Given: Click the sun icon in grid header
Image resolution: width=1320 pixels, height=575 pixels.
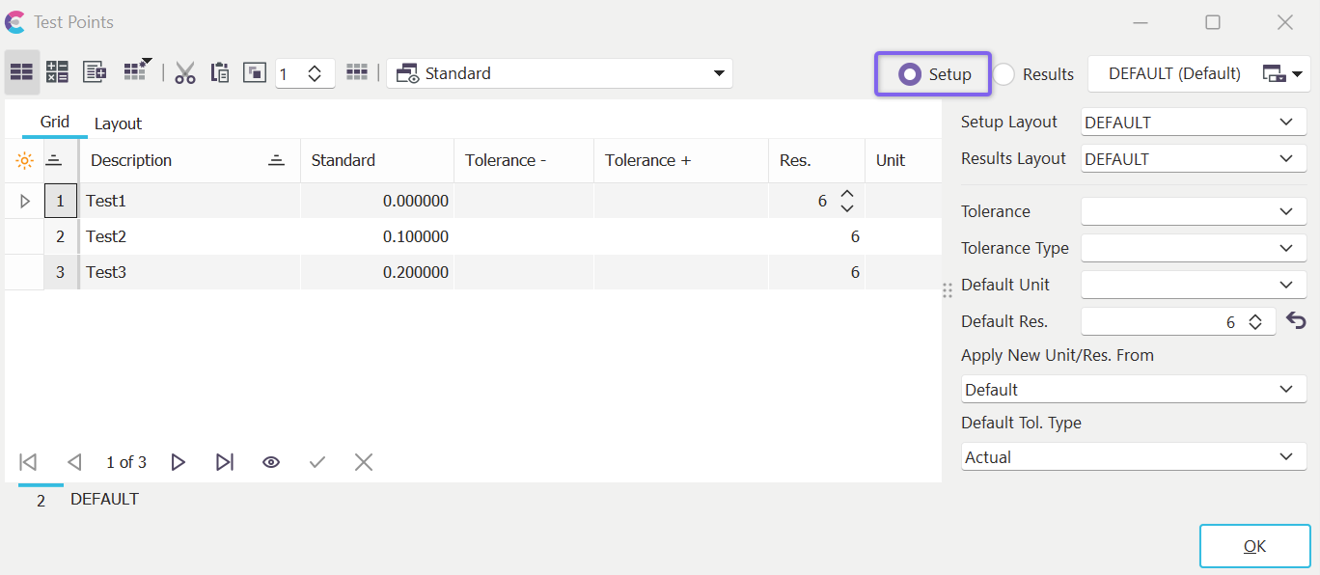Looking at the screenshot, I should (x=24, y=161).
